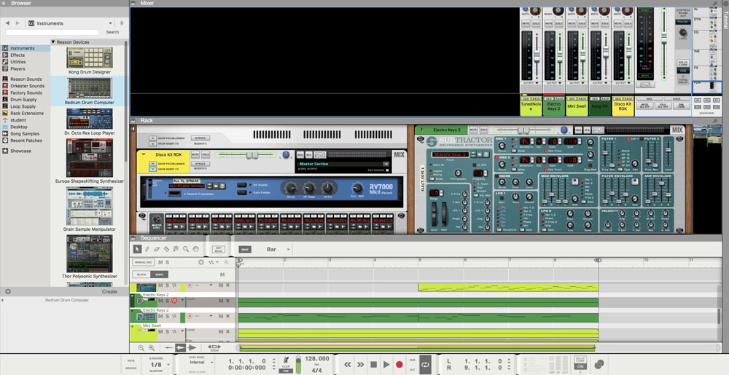Select the Pencil tool in the sequencer toolbar
The height and width of the screenshot is (375, 729).
click(x=147, y=249)
